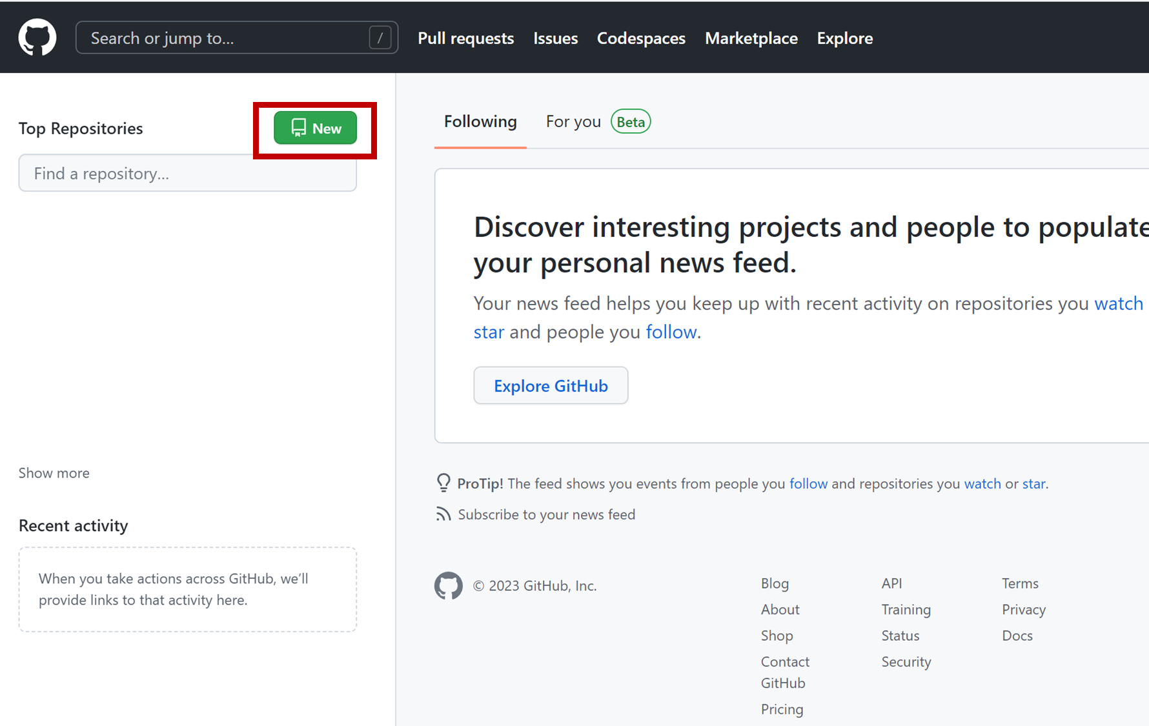Open the Explore header link
The height and width of the screenshot is (726, 1149).
point(845,38)
